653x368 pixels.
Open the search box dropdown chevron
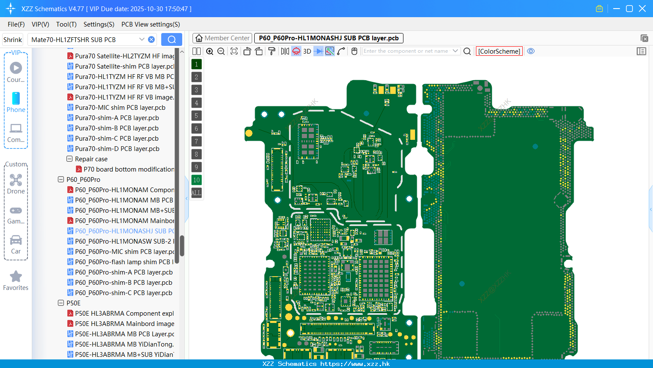coord(142,39)
